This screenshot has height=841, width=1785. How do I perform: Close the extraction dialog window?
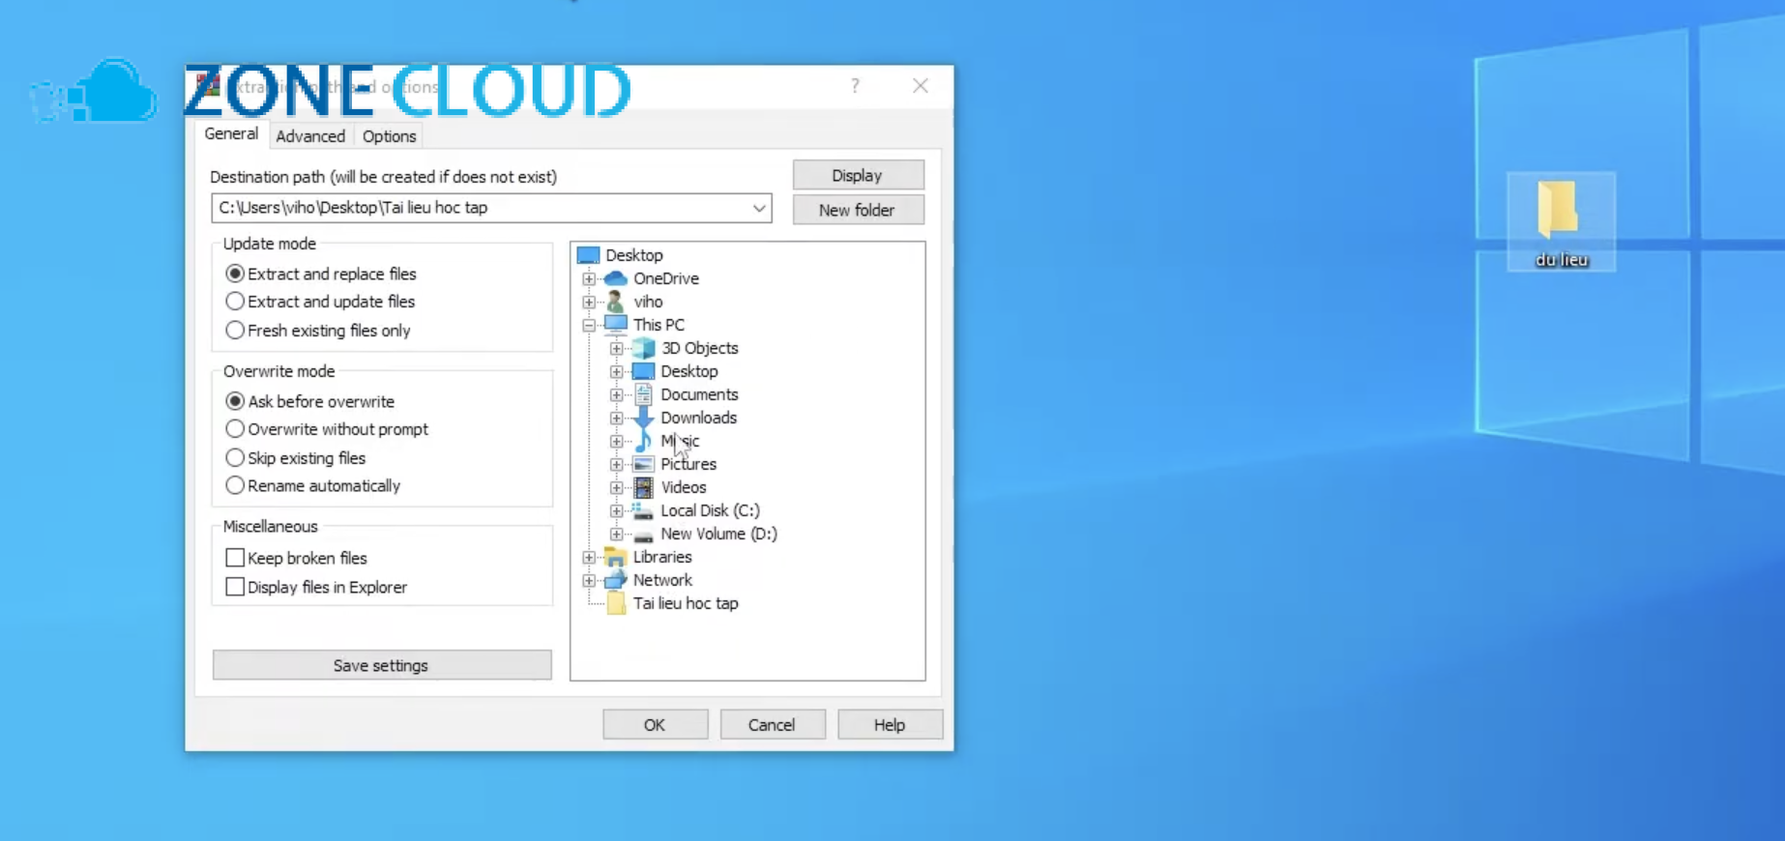pyautogui.click(x=921, y=86)
